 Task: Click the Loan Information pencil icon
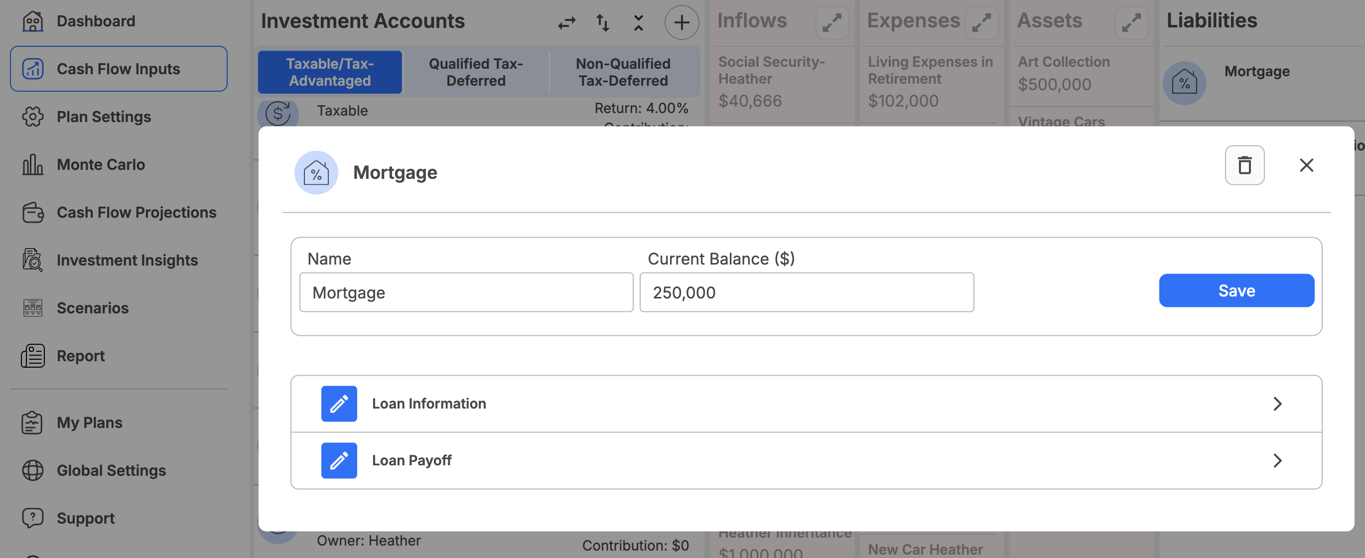tap(339, 404)
